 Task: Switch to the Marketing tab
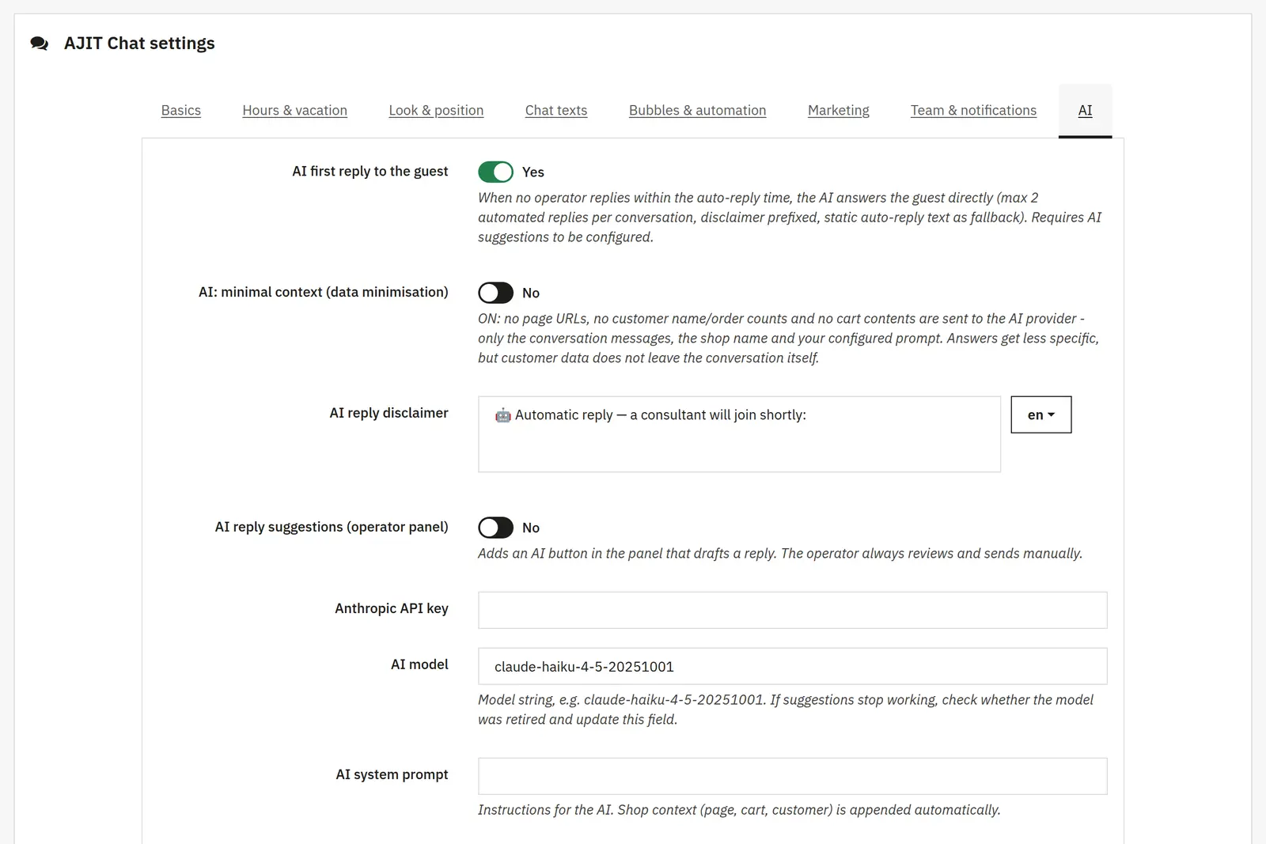point(839,111)
